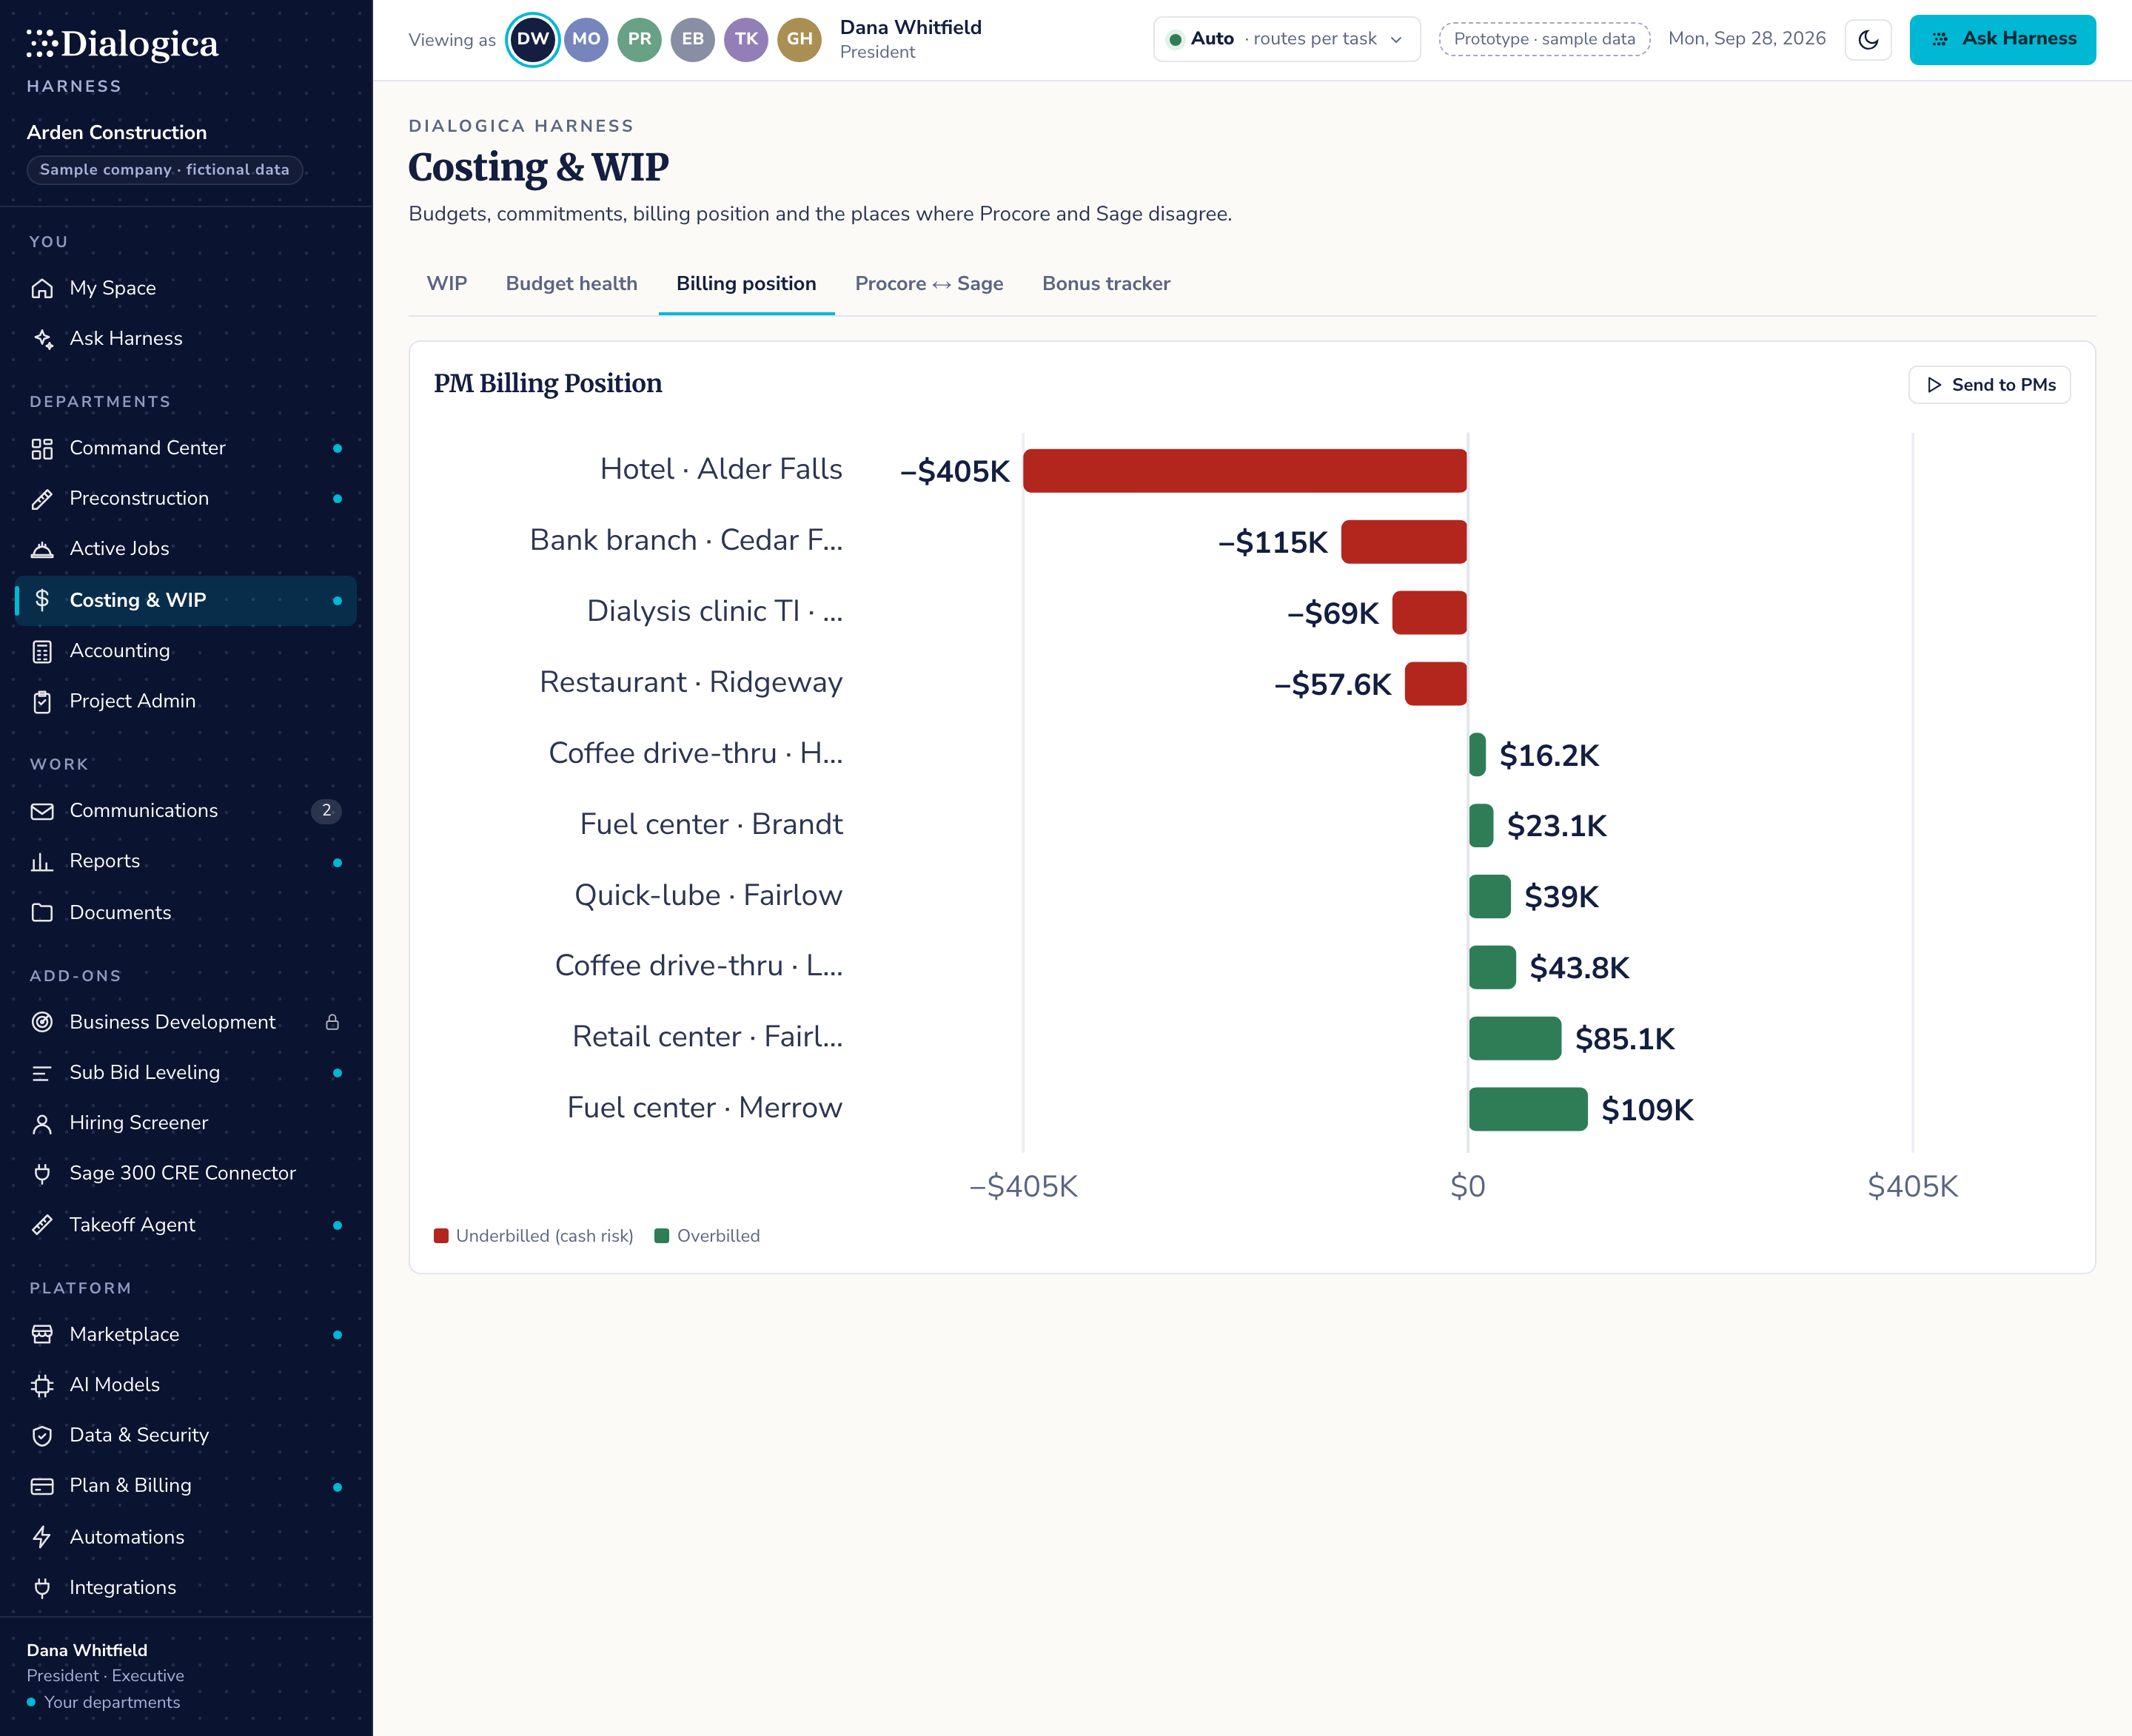Switch to the WIP tab
The image size is (2132, 1736).
tap(446, 284)
